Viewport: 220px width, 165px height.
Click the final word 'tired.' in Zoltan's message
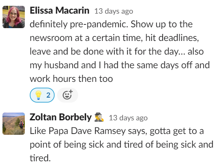tap(40, 158)
